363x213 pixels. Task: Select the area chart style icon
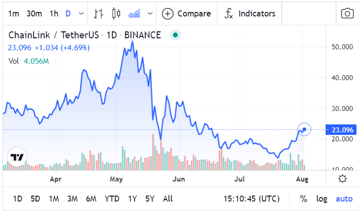pos(134,13)
